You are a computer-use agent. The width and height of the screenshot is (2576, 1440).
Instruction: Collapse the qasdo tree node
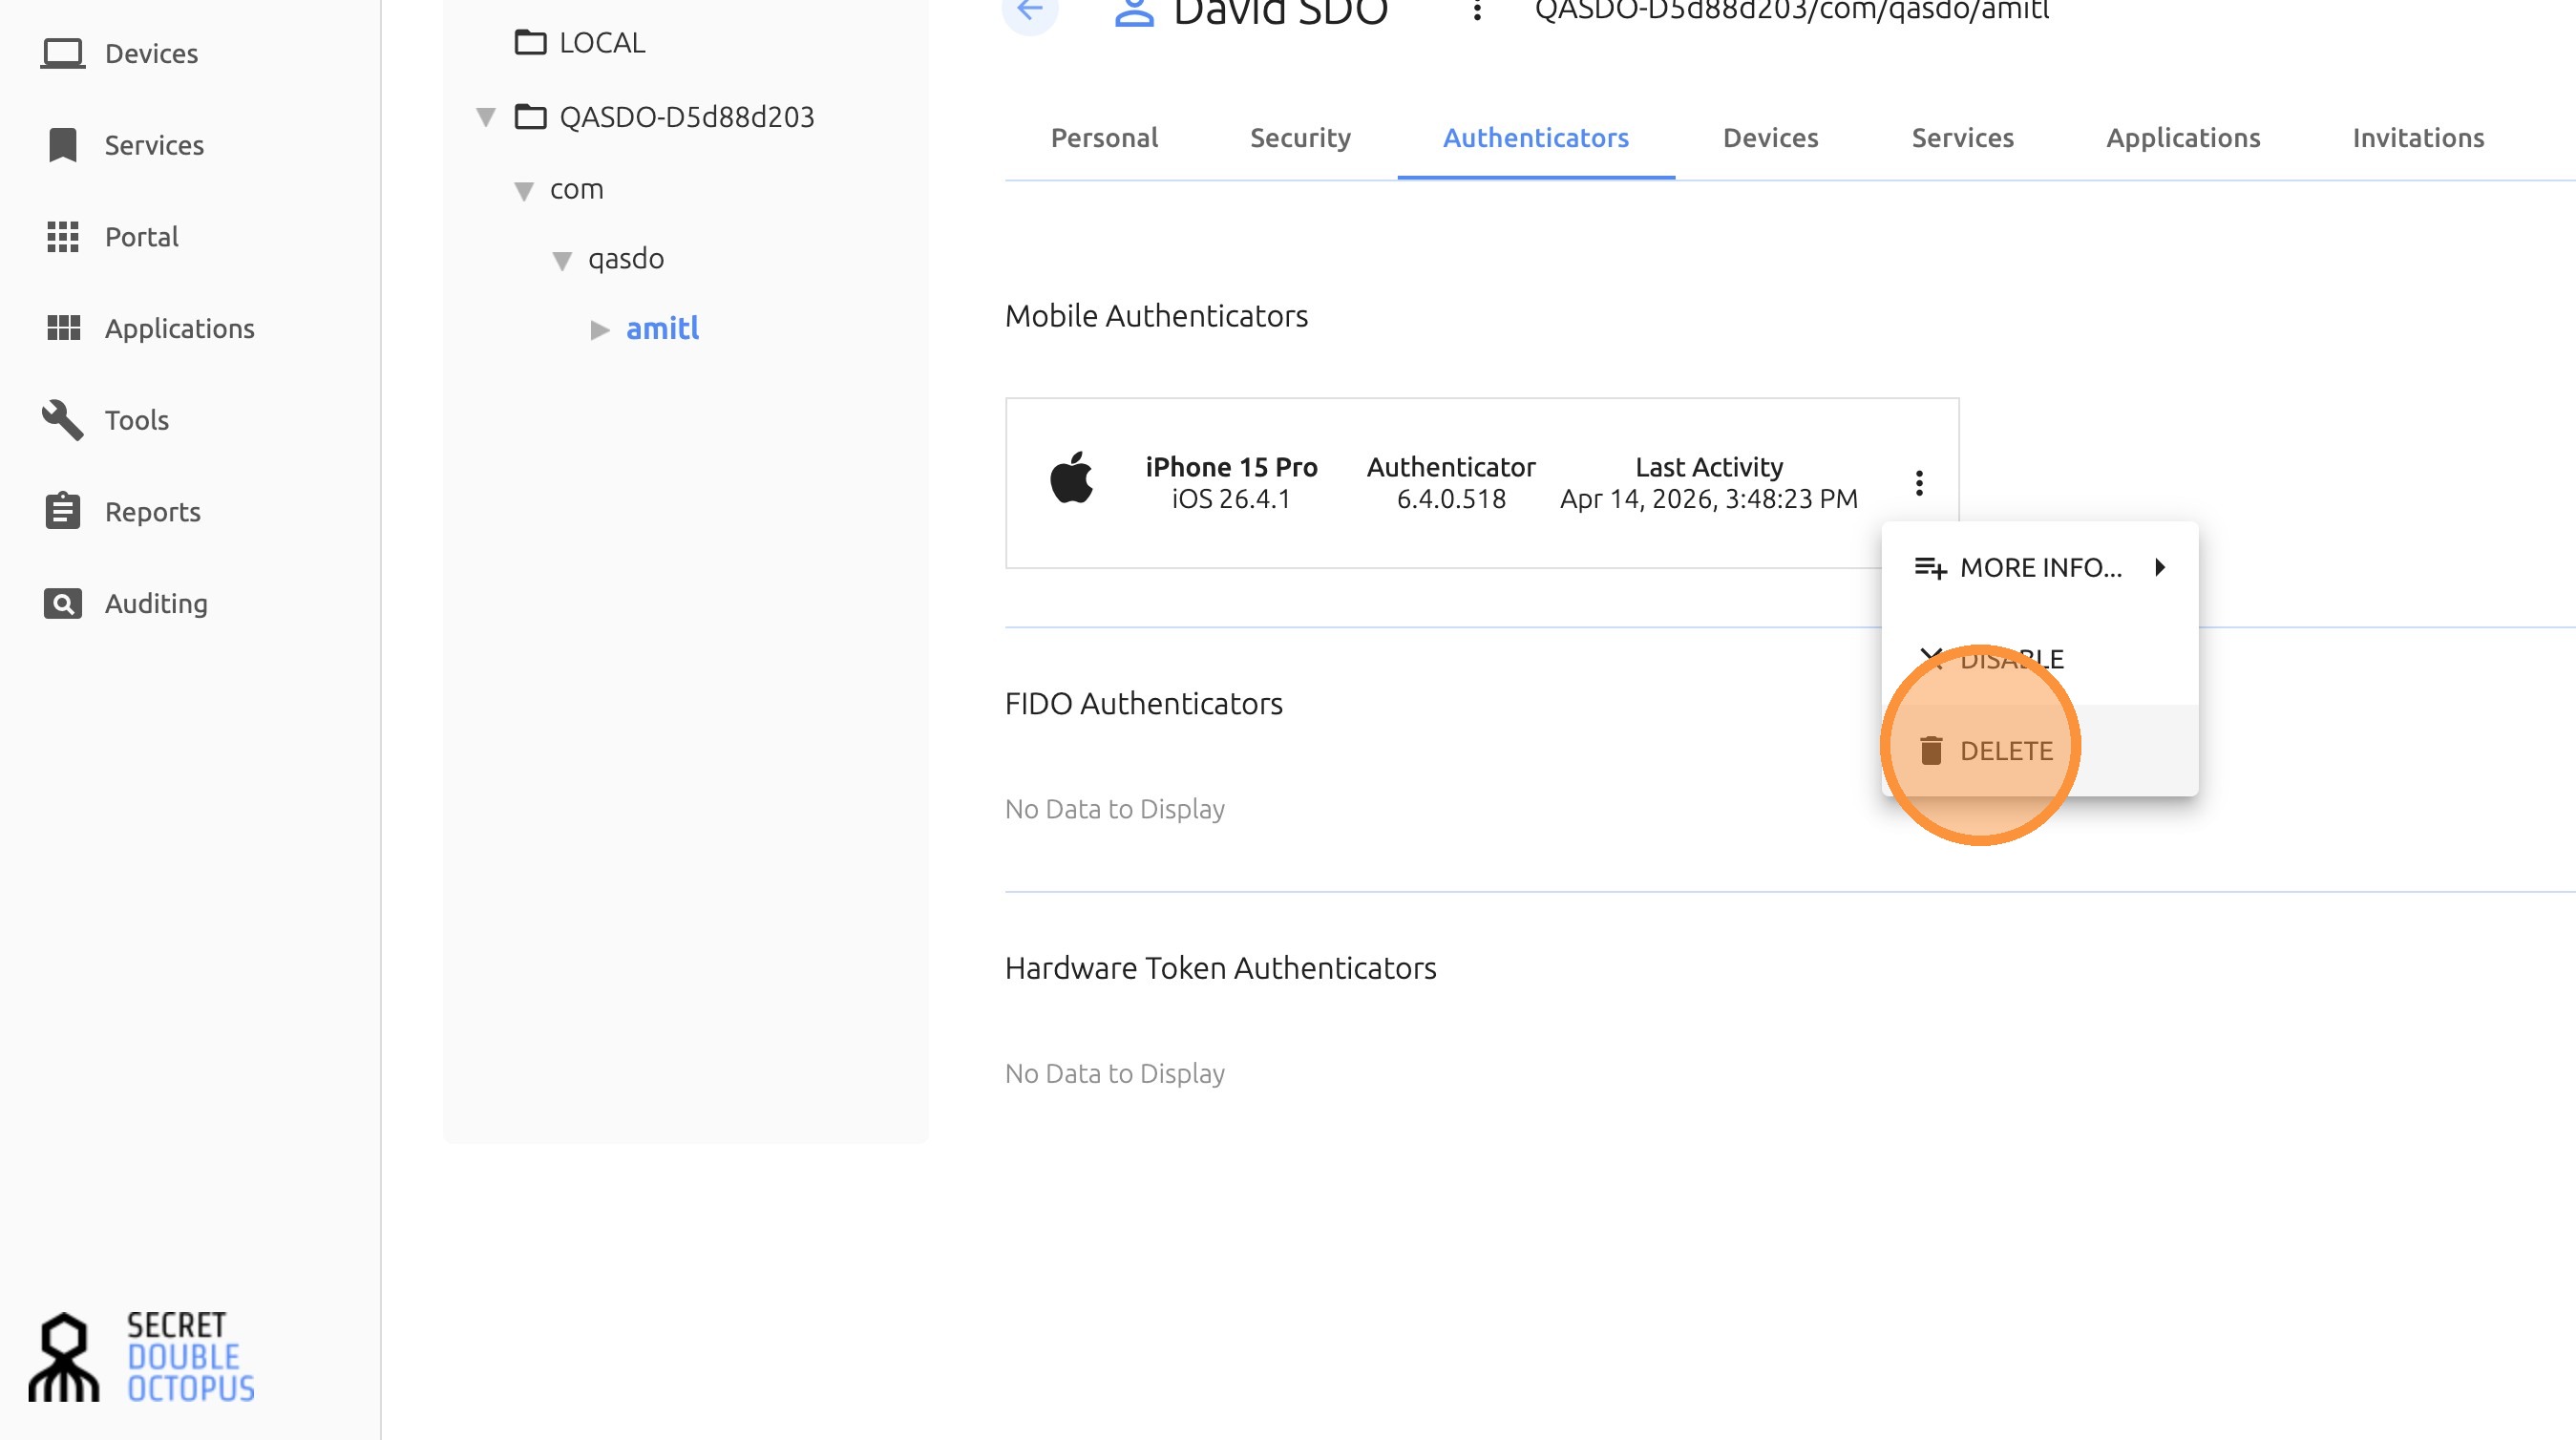coord(562,260)
